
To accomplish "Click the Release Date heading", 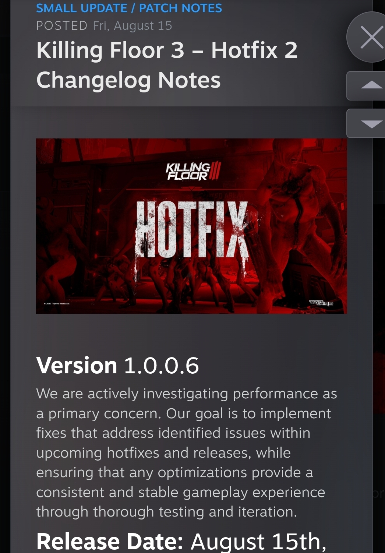I will (110, 541).
